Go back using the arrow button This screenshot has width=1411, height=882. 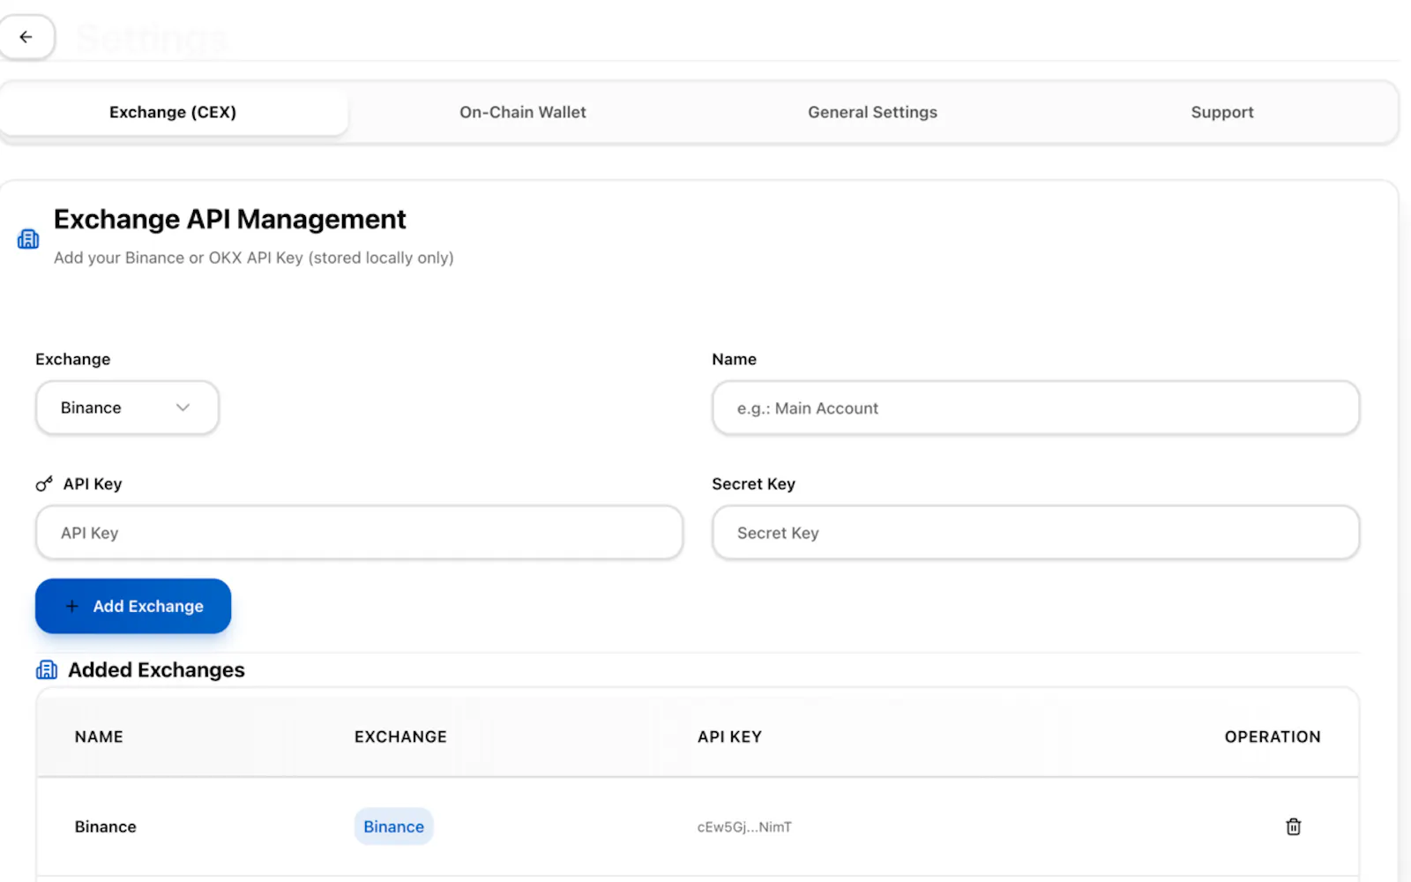click(x=26, y=37)
